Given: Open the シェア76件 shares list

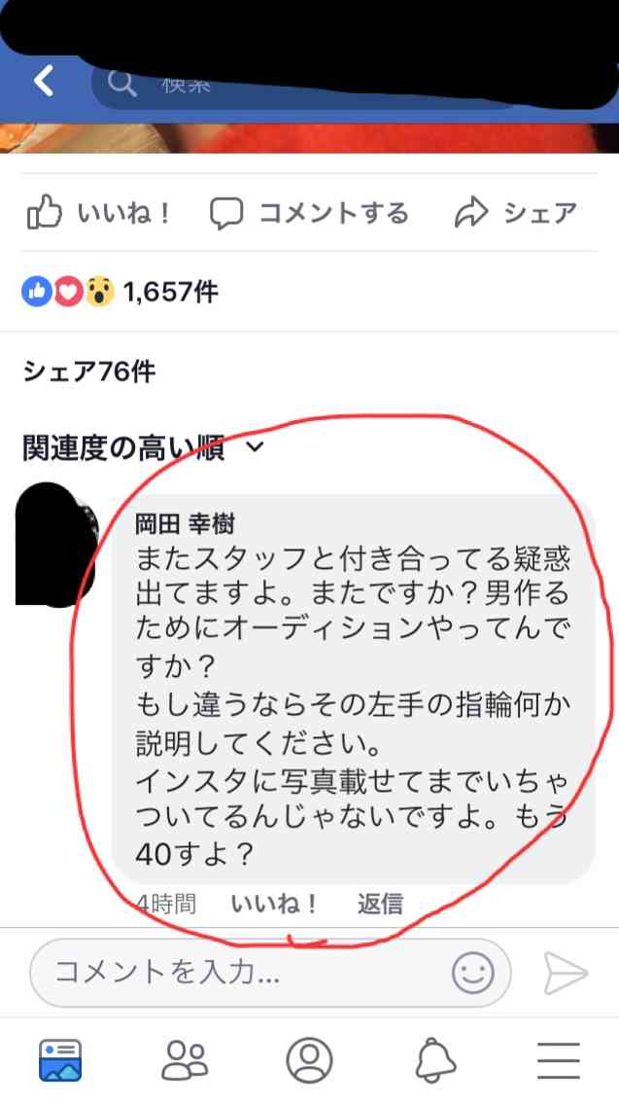Looking at the screenshot, I should (x=88, y=372).
